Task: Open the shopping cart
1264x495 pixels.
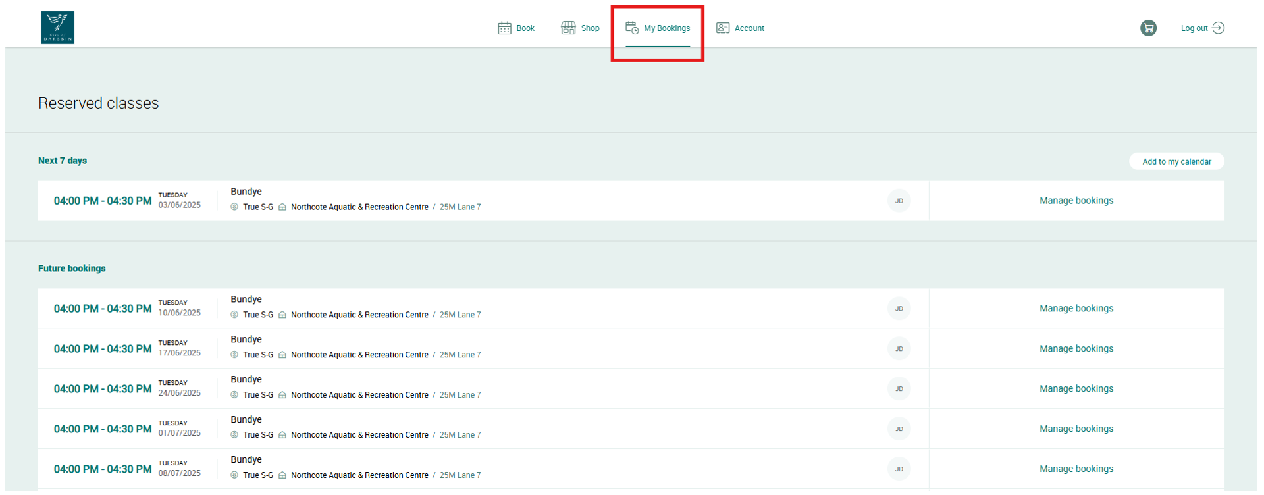Action: (1148, 28)
